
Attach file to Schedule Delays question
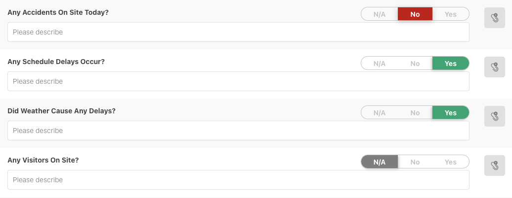[x=494, y=67]
